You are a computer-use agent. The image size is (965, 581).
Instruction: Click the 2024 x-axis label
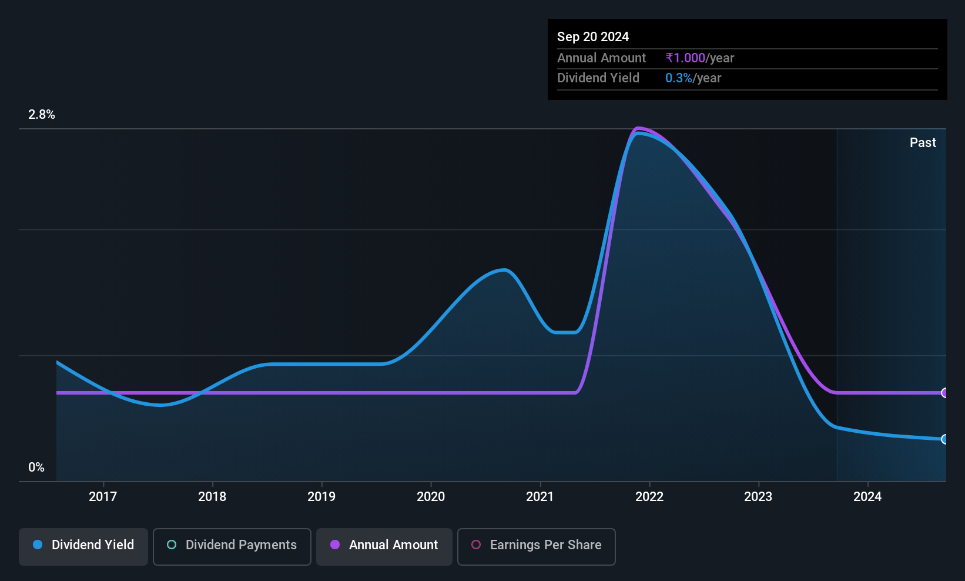tap(867, 497)
